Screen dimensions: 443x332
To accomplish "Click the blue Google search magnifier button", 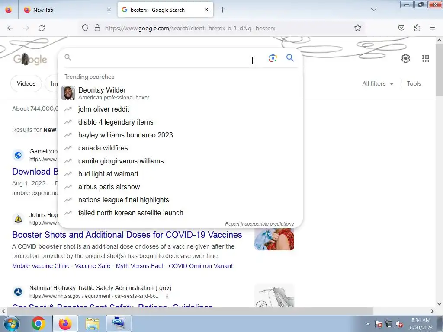I will 290,58.
